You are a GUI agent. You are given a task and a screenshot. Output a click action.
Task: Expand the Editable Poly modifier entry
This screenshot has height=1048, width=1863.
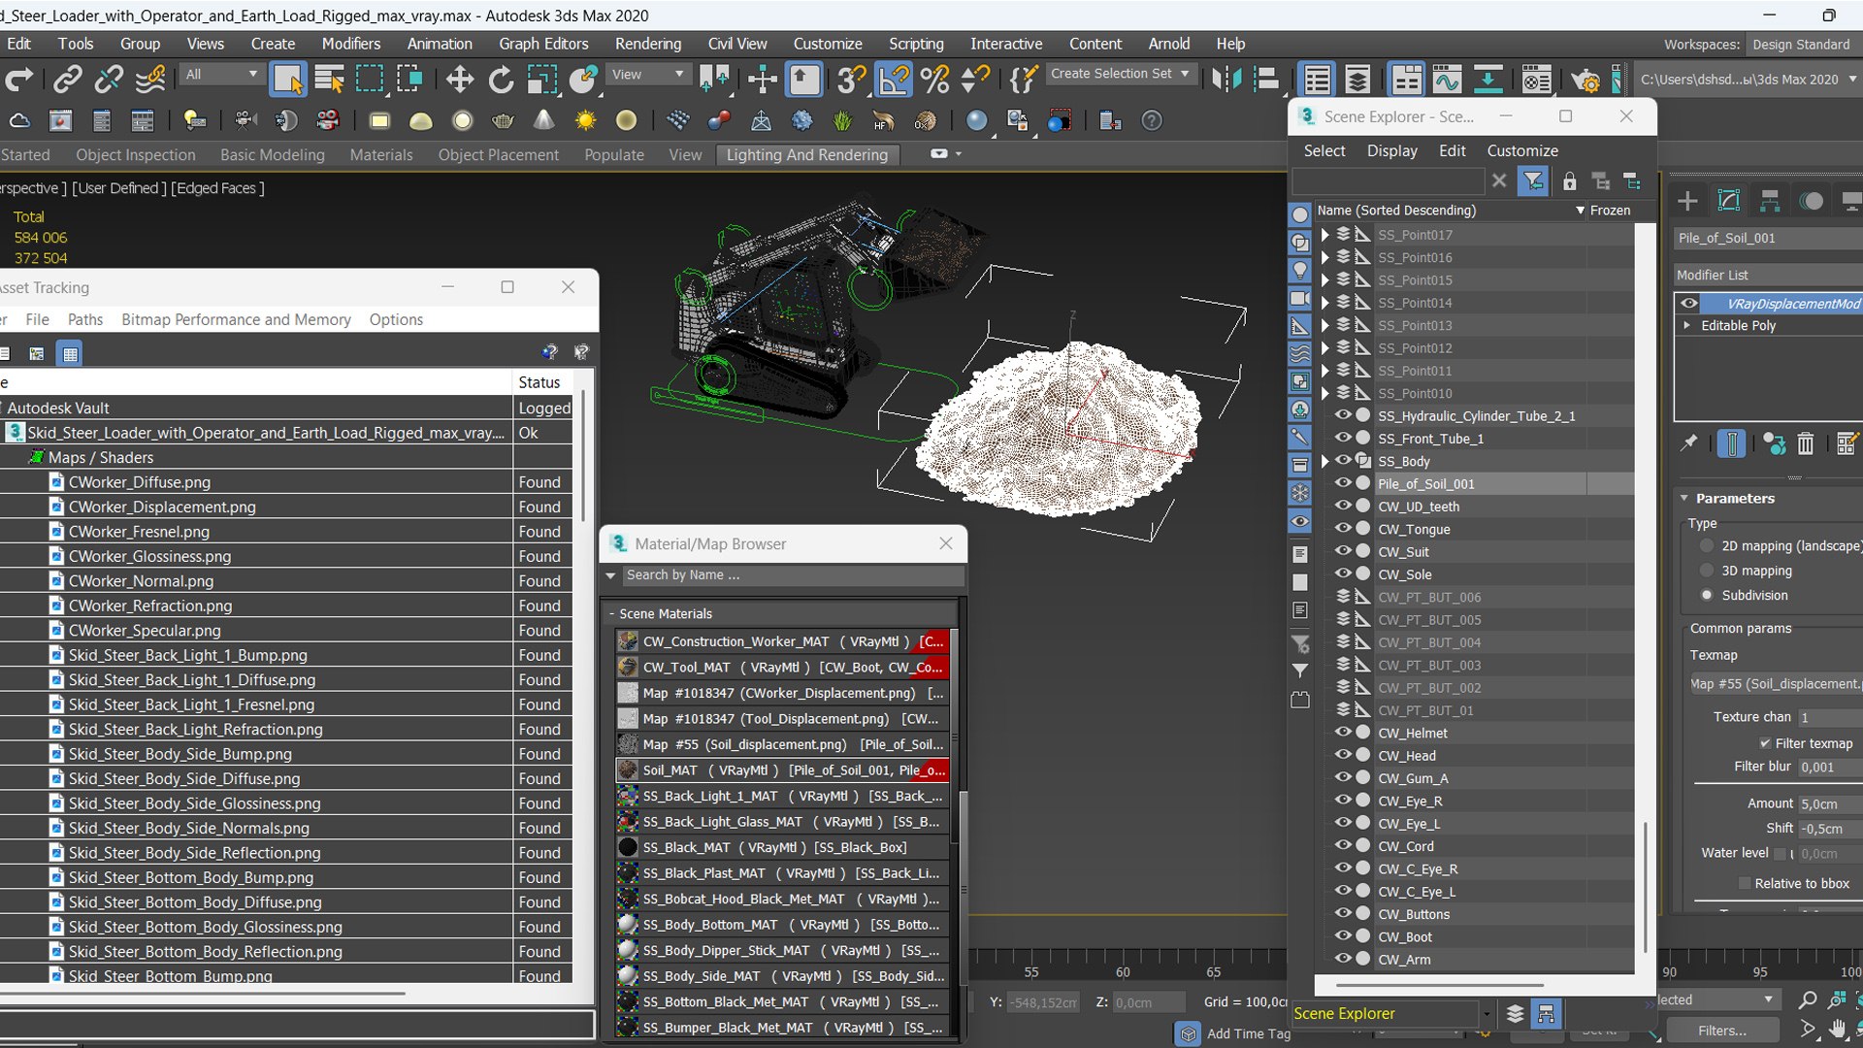1687,325
